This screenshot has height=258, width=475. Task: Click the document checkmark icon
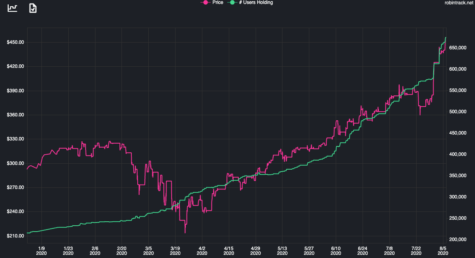[x=33, y=8]
